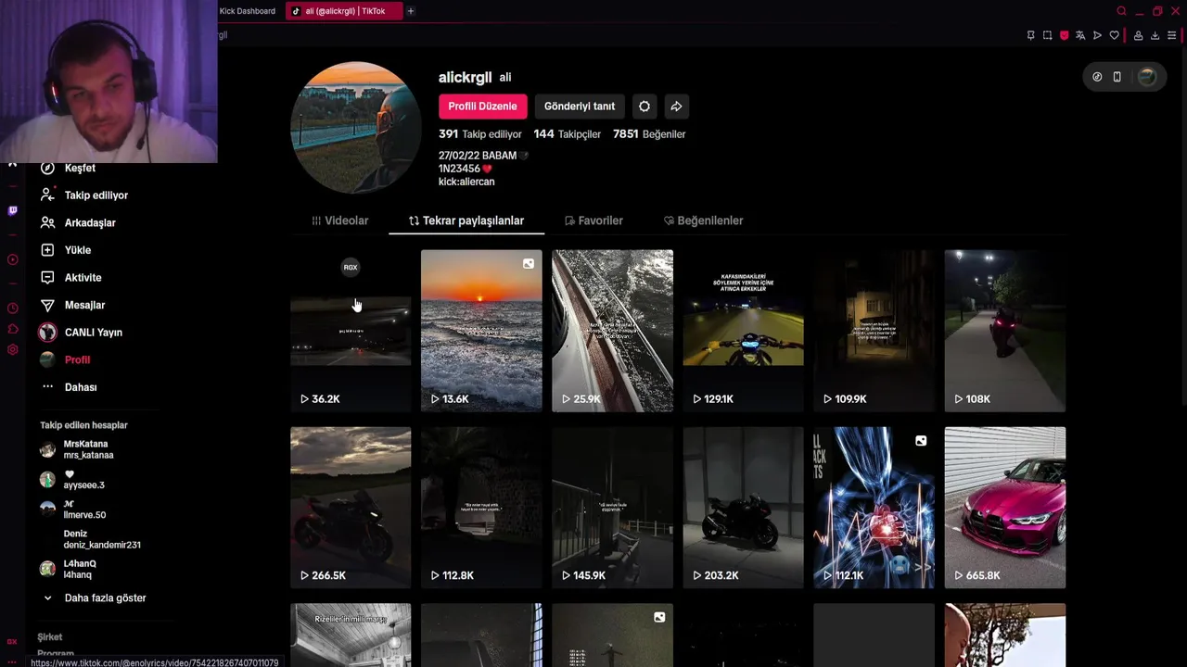Open history clock icon in browser sidebar
1187x667 pixels.
(12, 308)
